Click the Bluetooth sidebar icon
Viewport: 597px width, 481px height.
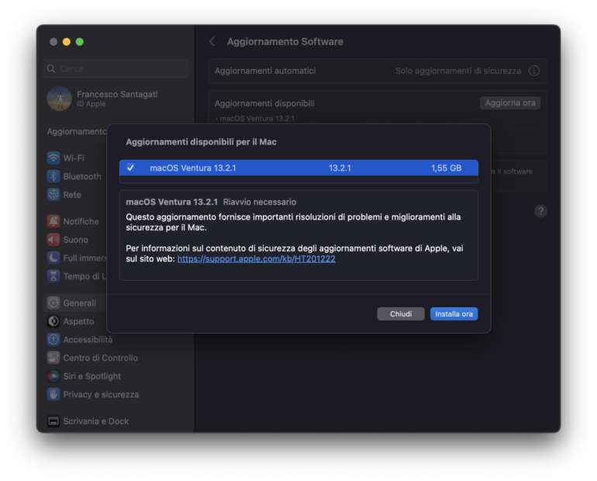[53, 176]
